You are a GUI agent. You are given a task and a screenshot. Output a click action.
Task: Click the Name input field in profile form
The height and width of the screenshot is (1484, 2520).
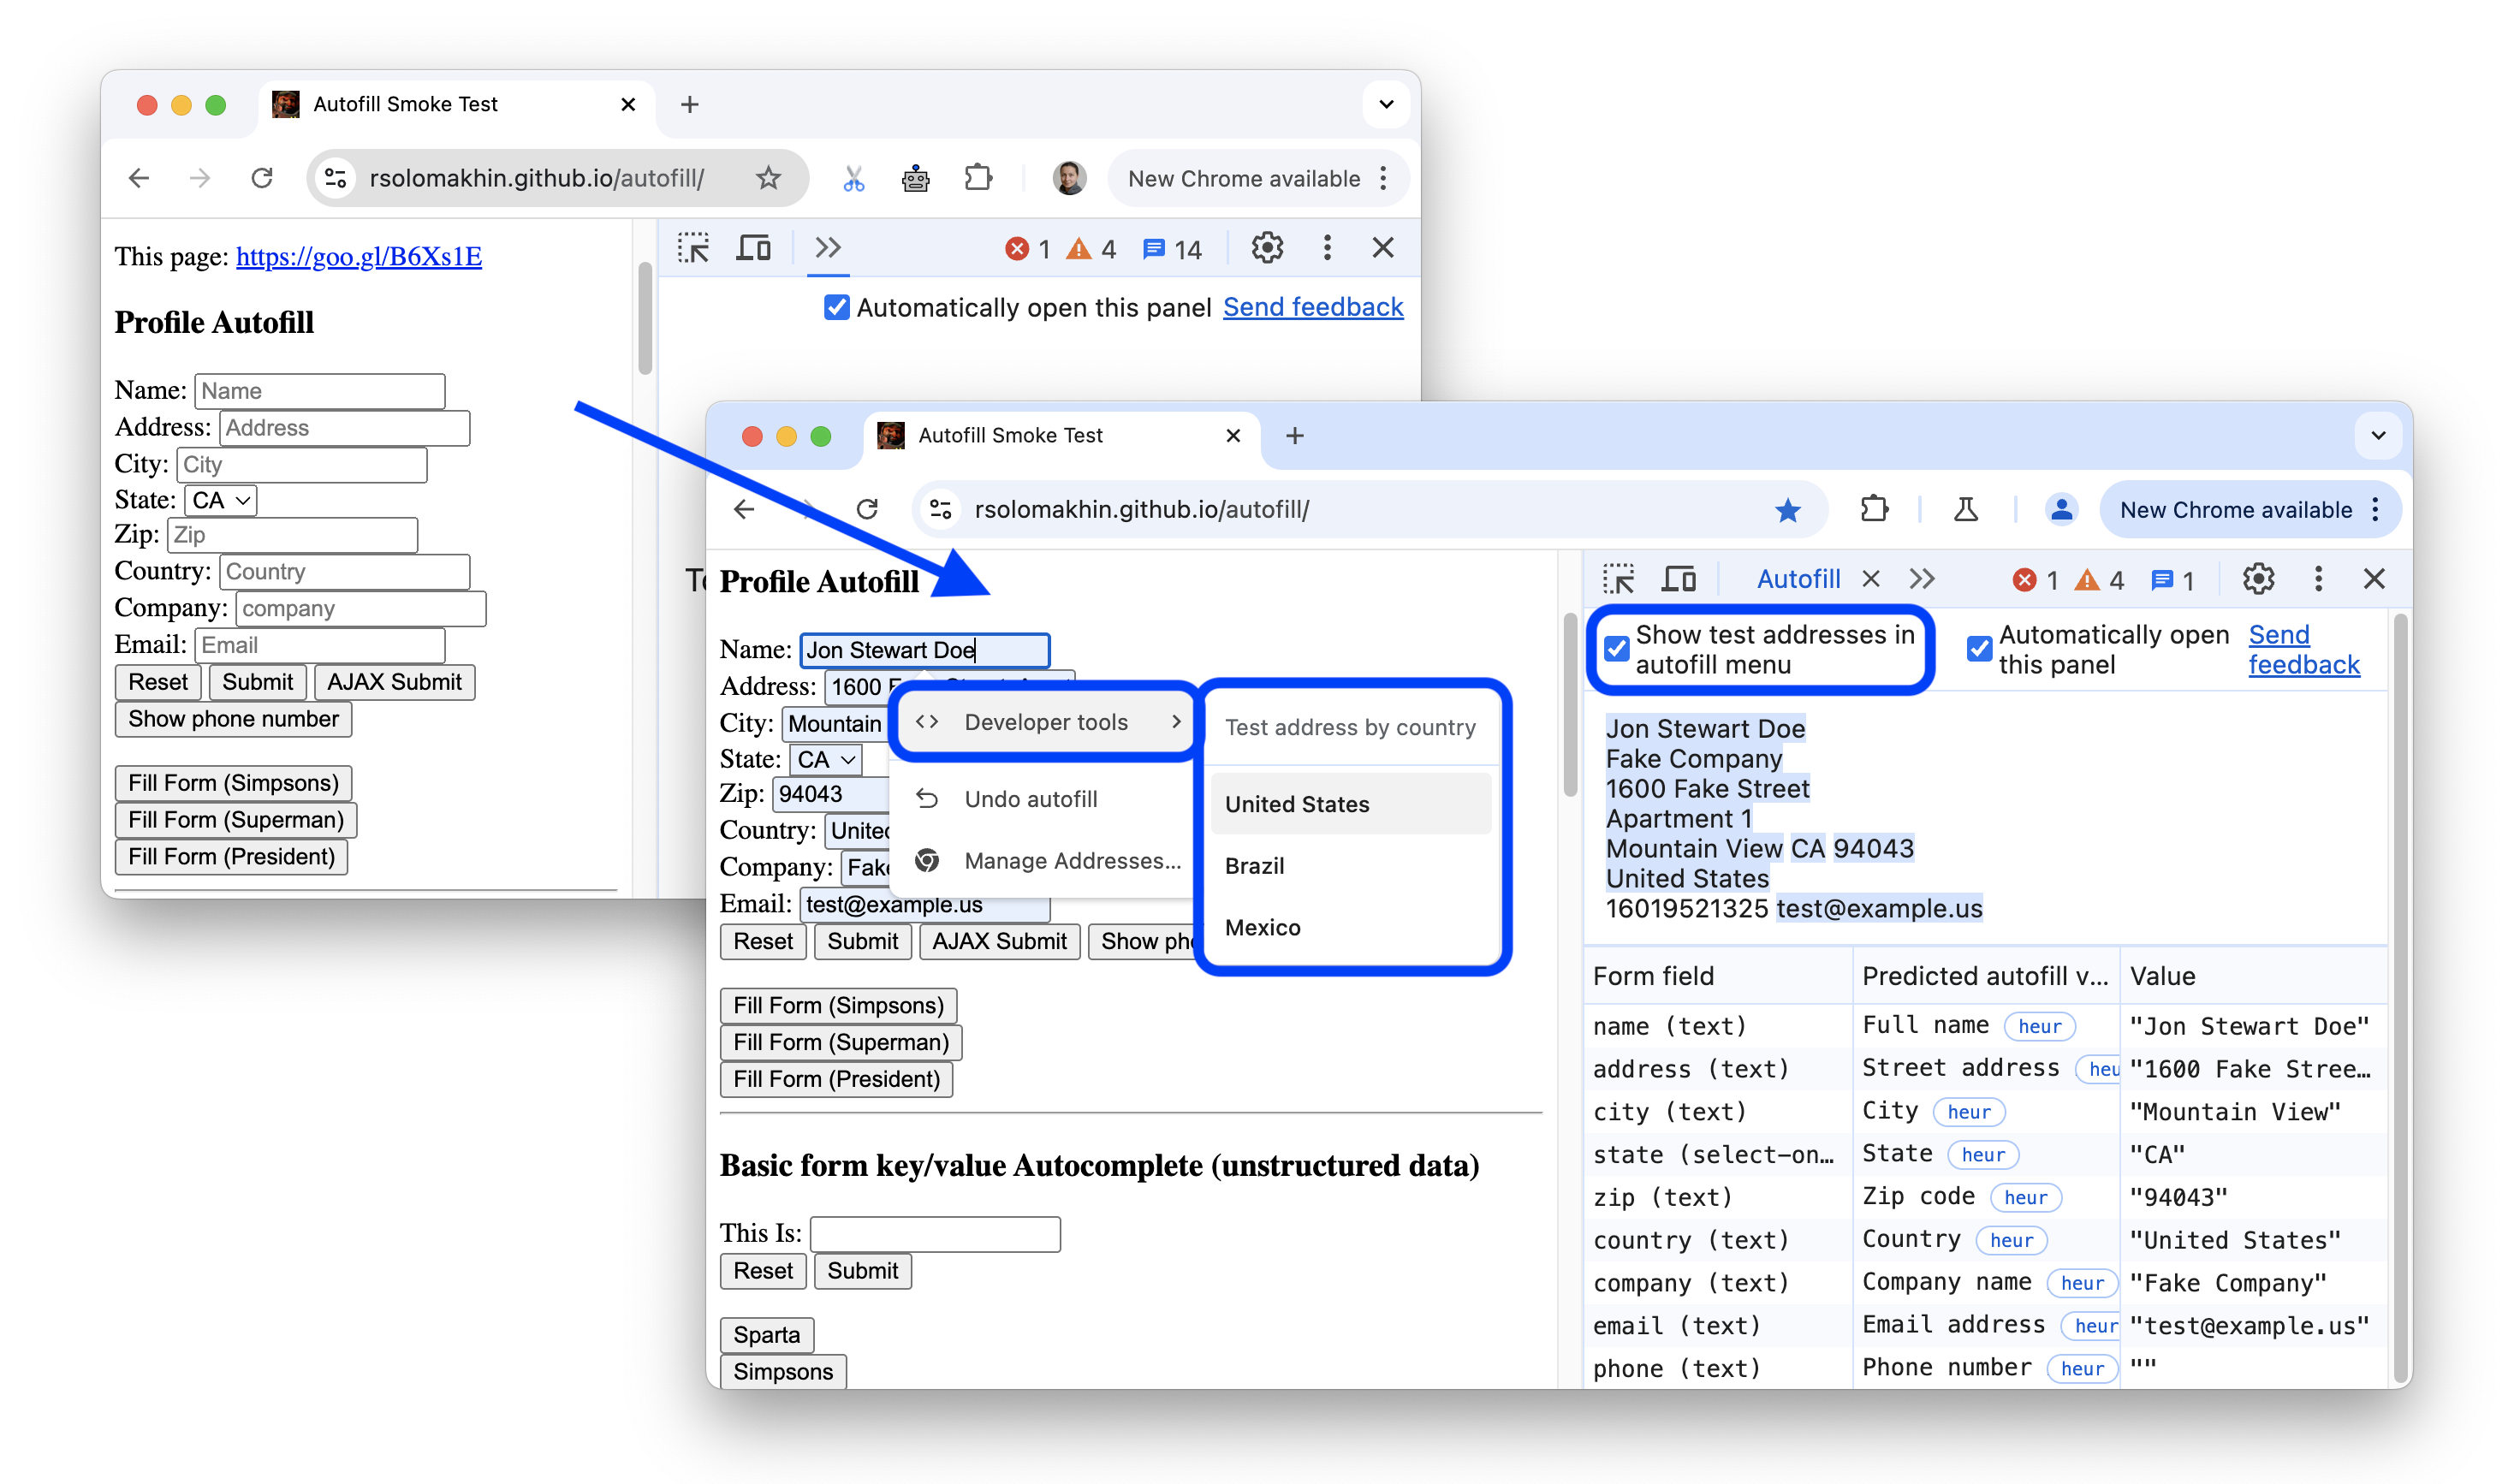(x=318, y=387)
